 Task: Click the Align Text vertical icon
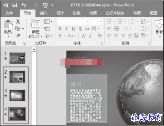coord(143,29)
